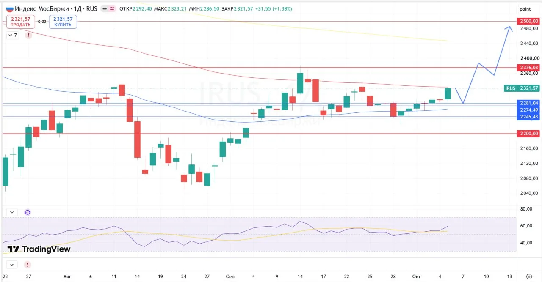Click the Авг month label on time axis
542x282 pixels.
(x=67, y=277)
